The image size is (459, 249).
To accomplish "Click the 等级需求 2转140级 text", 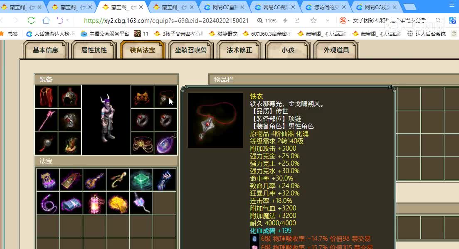I will 276,141.
